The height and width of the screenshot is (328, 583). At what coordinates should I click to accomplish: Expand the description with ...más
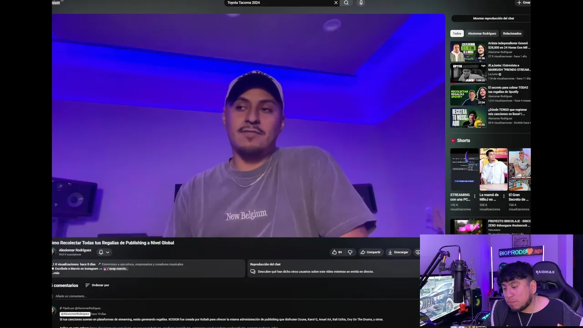56,273
